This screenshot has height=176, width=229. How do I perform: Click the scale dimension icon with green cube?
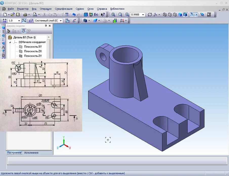click(x=115, y=20)
